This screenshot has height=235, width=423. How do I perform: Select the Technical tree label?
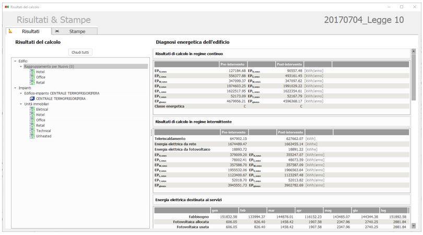point(43,131)
